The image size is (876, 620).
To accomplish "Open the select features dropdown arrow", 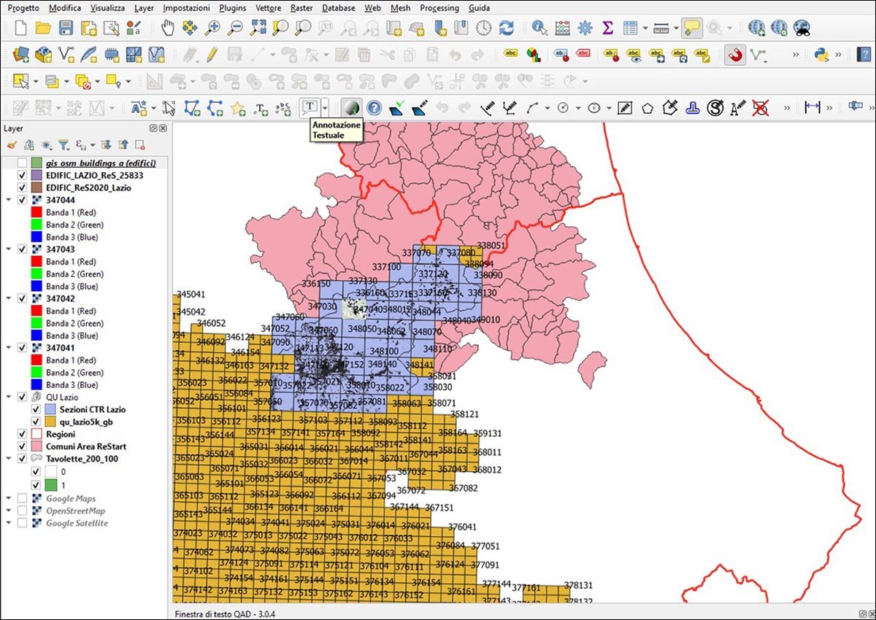I will coord(36,81).
